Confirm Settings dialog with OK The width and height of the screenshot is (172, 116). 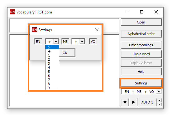pyautogui.click(x=67, y=53)
